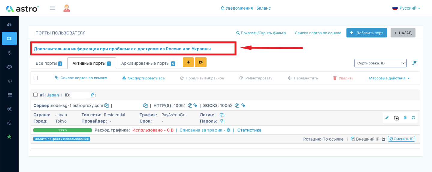Viewport: 432px width, 172px height.
Task: Click the Tokyo city value
Action: pyautogui.click(x=61, y=121)
